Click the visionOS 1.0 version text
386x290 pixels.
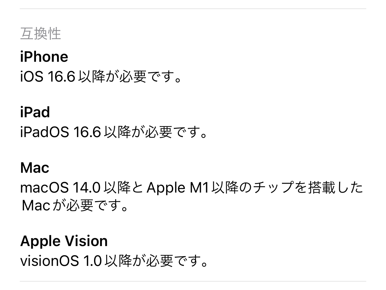(61, 262)
